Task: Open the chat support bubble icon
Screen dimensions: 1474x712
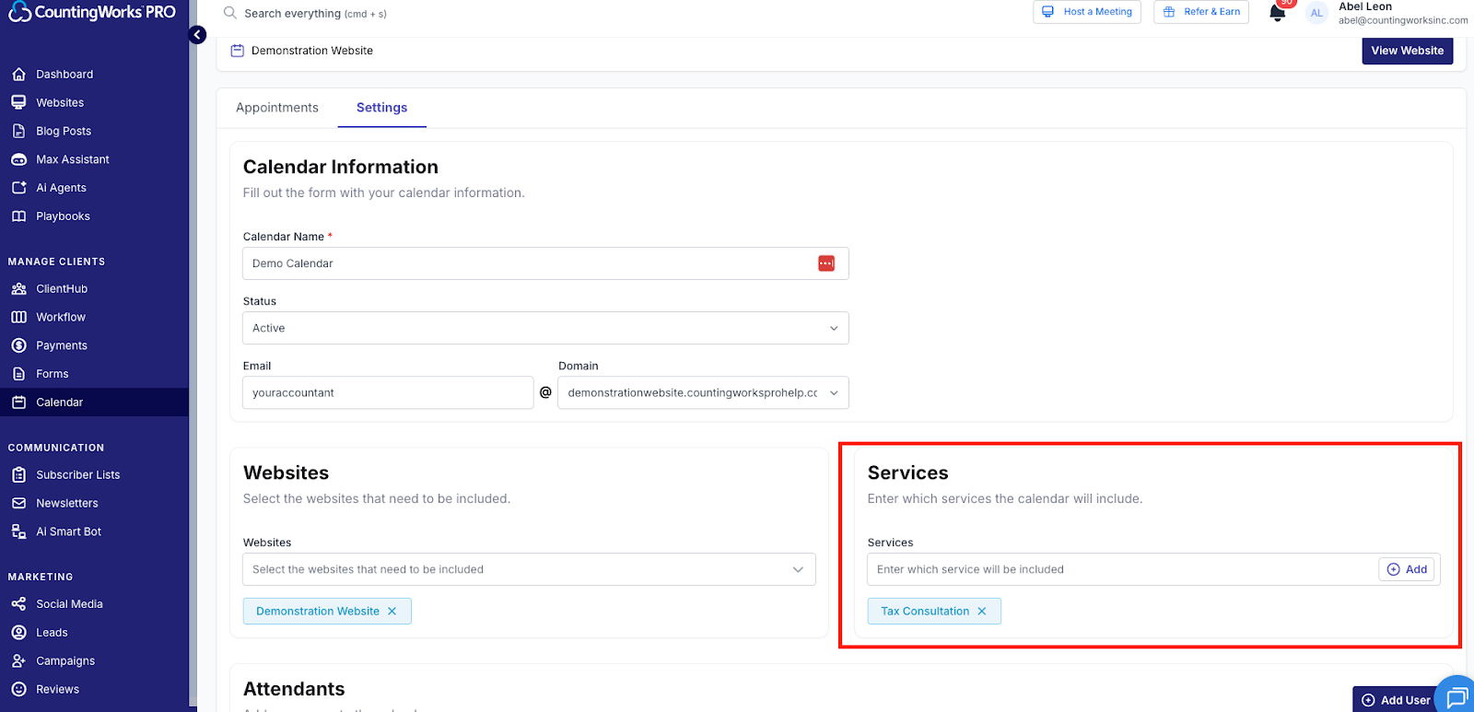Action: [x=1456, y=697]
